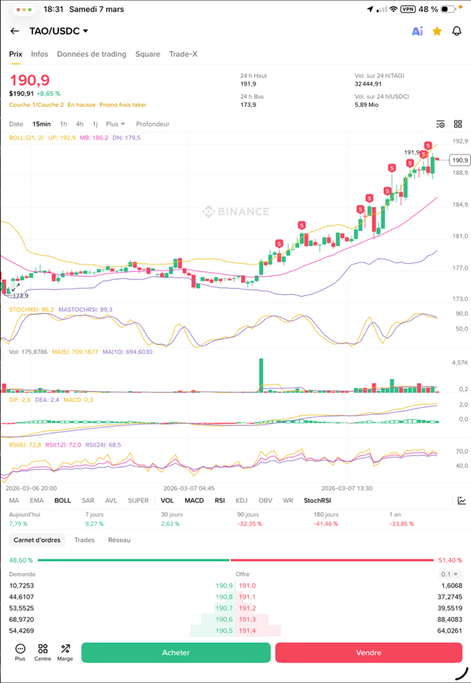The width and height of the screenshot is (471, 683).
Task: Toggle the RSI sub-indicator
Action: (220, 500)
